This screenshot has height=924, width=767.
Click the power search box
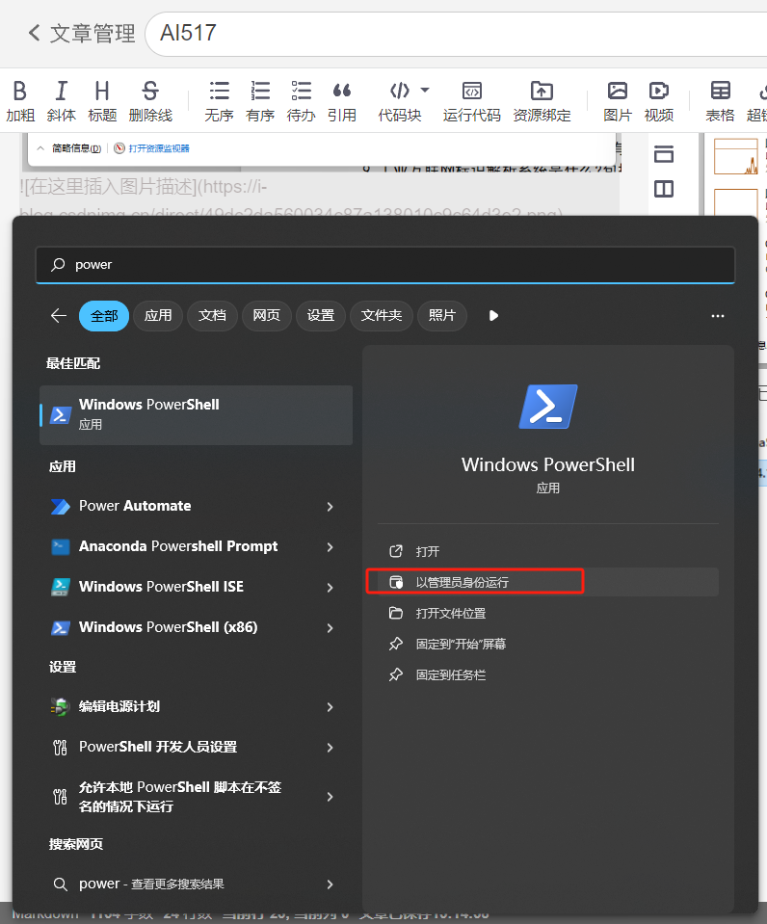(385, 265)
